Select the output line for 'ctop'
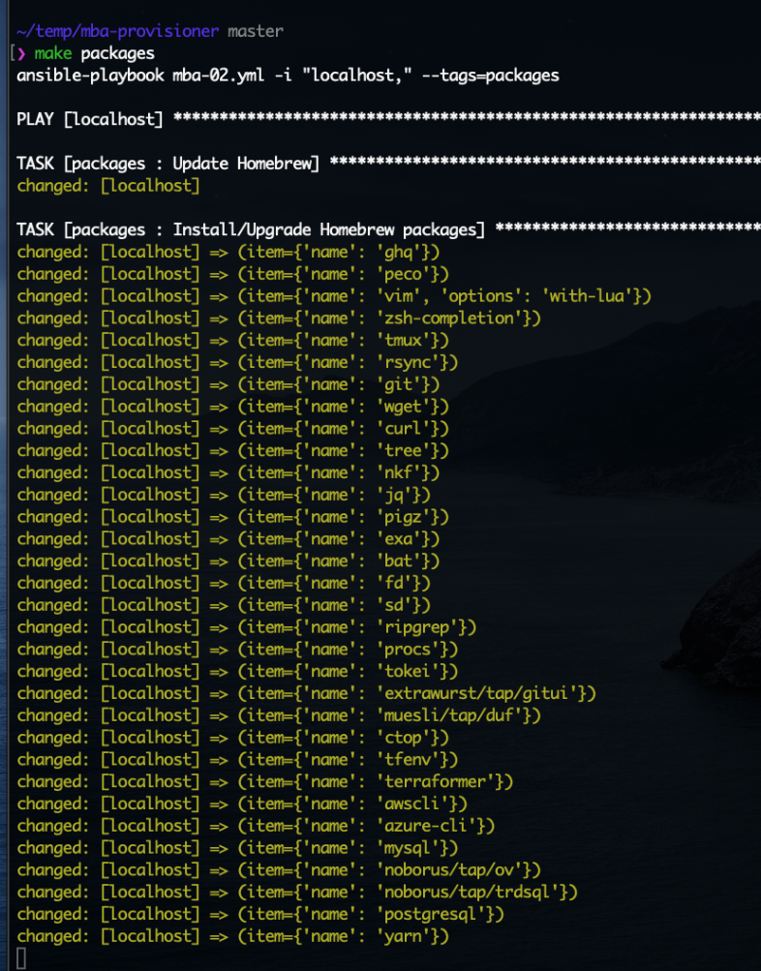The image size is (761, 971). (232, 738)
